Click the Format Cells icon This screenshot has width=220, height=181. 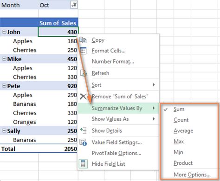pyautogui.click(x=83, y=51)
